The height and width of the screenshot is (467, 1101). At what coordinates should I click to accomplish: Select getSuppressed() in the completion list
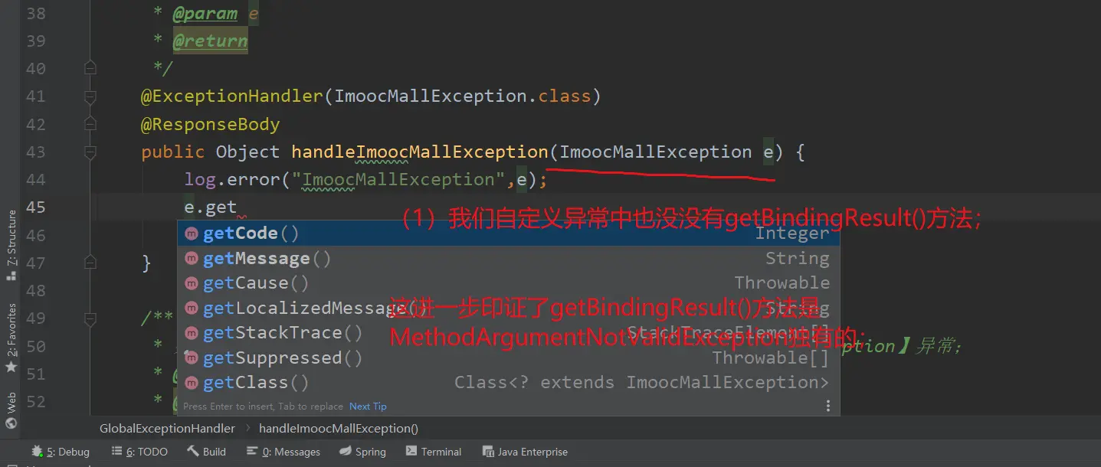tap(509, 358)
